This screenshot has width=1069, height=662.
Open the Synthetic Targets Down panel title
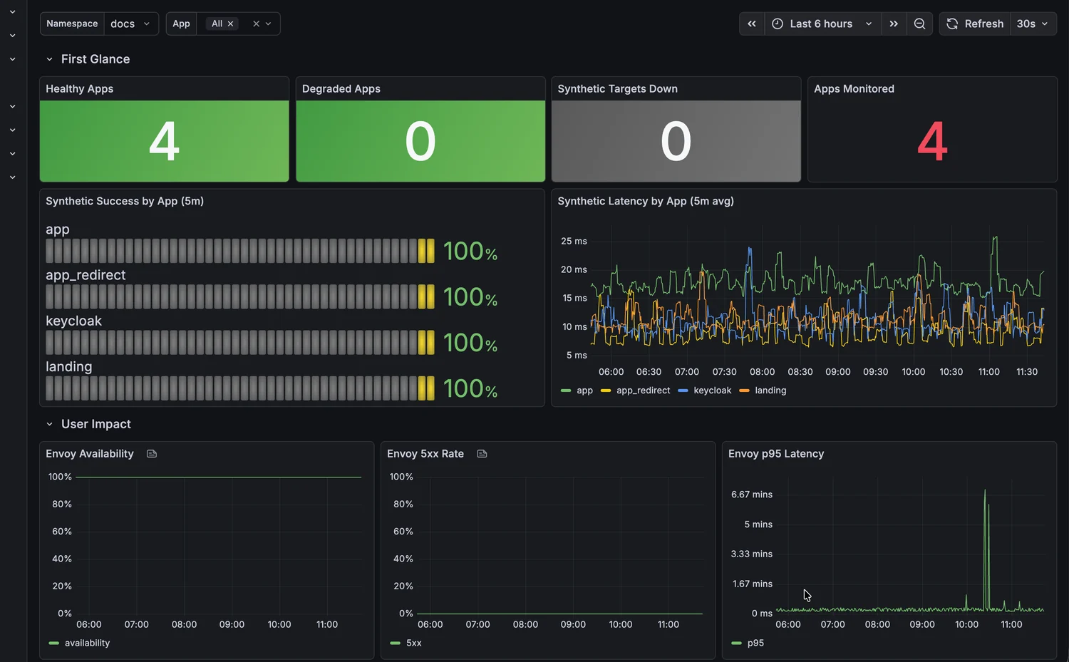618,89
